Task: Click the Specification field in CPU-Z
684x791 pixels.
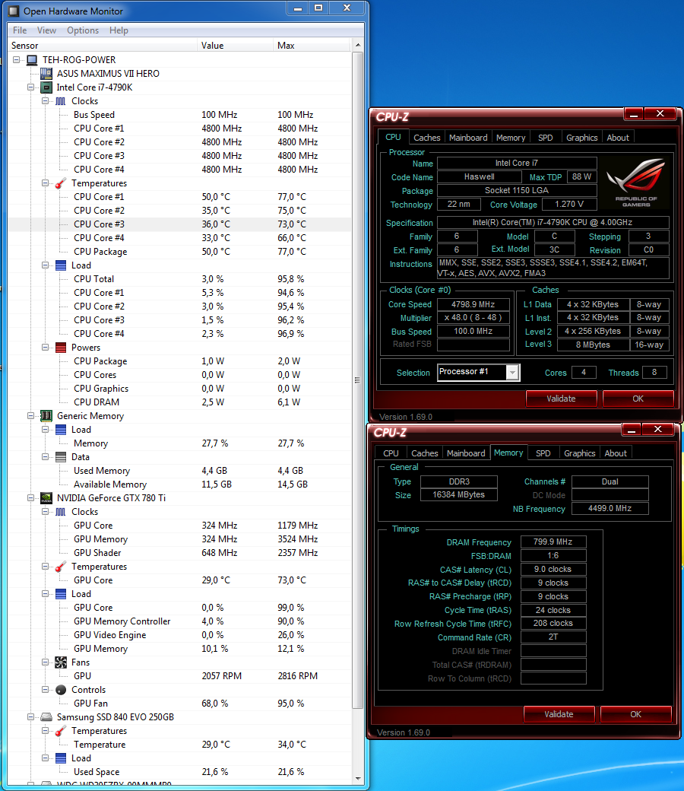Action: click(553, 222)
